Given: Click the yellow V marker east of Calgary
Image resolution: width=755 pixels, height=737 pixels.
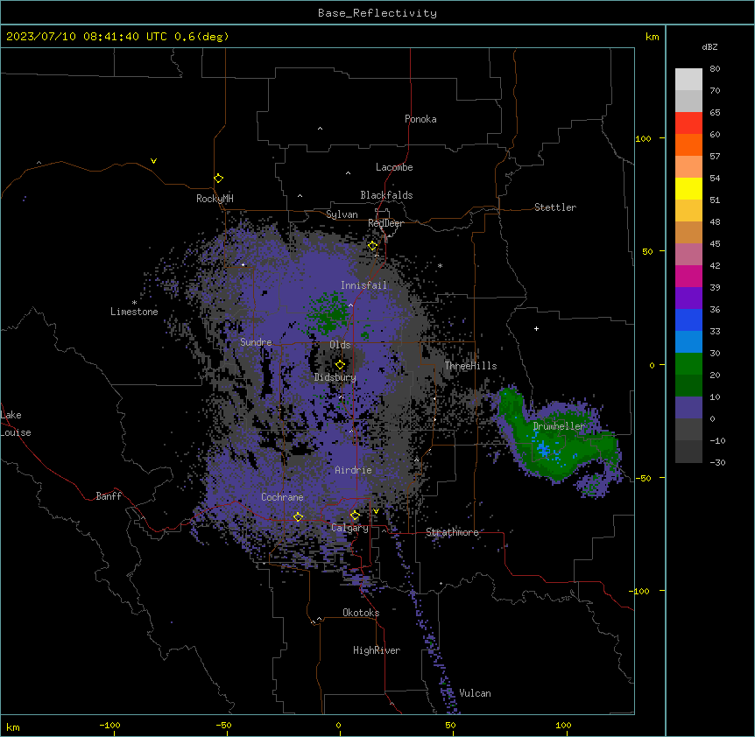Looking at the screenshot, I should point(376,511).
